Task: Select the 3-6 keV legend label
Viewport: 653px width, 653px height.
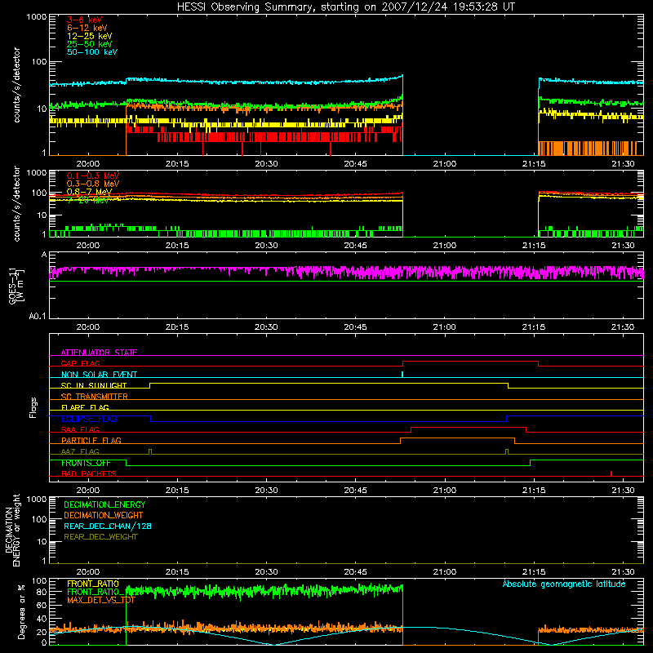Action: [x=85, y=20]
